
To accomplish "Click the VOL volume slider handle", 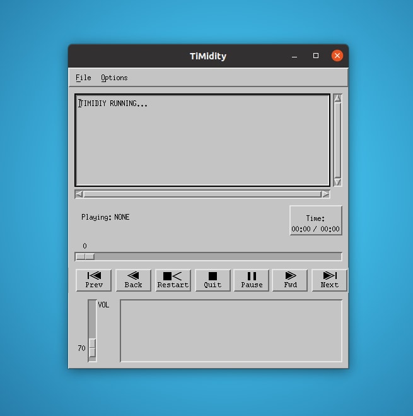I will point(92,348).
